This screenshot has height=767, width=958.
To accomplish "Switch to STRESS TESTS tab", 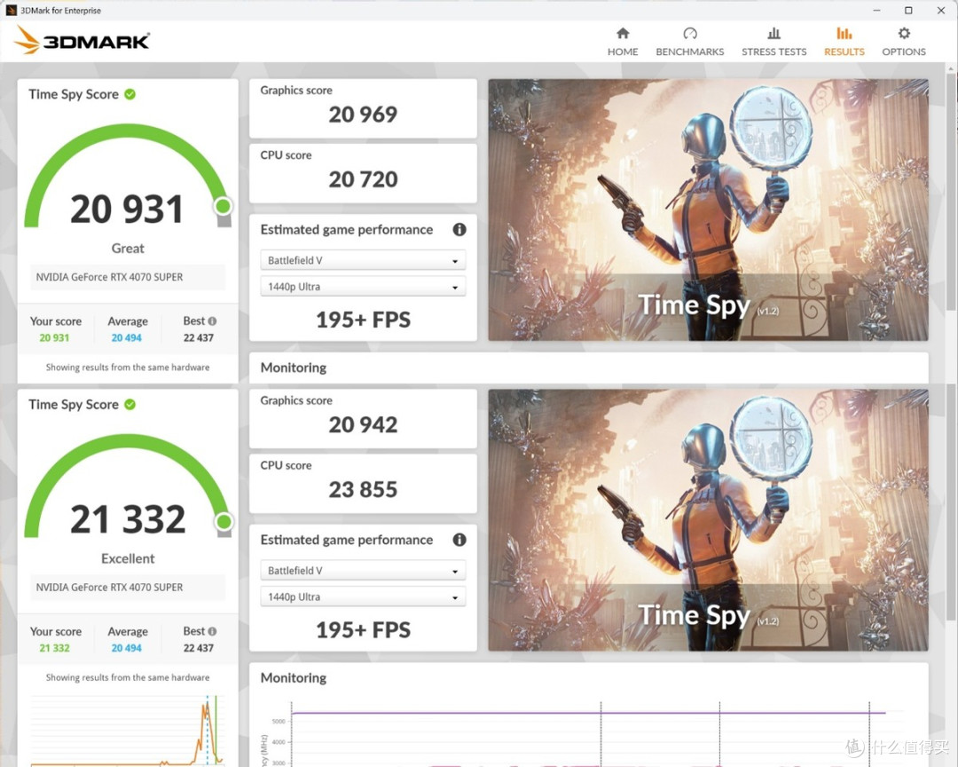I will (774, 42).
